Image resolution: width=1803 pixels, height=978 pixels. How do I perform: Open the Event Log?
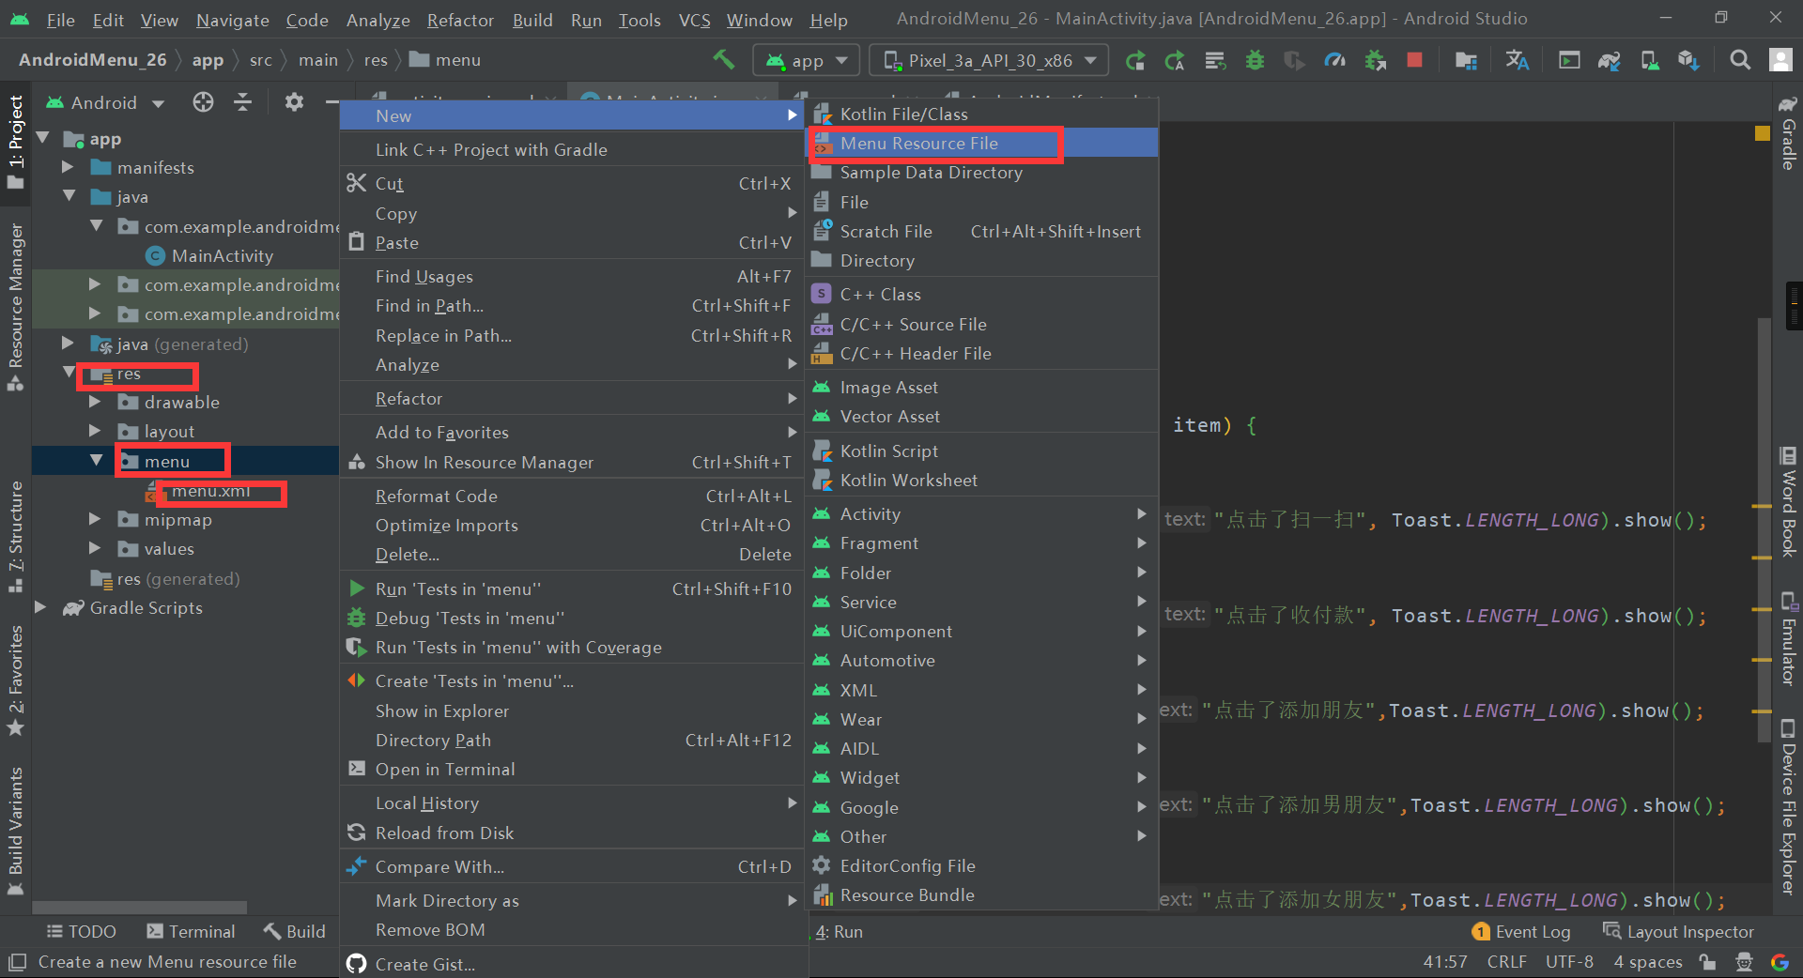(x=1521, y=932)
